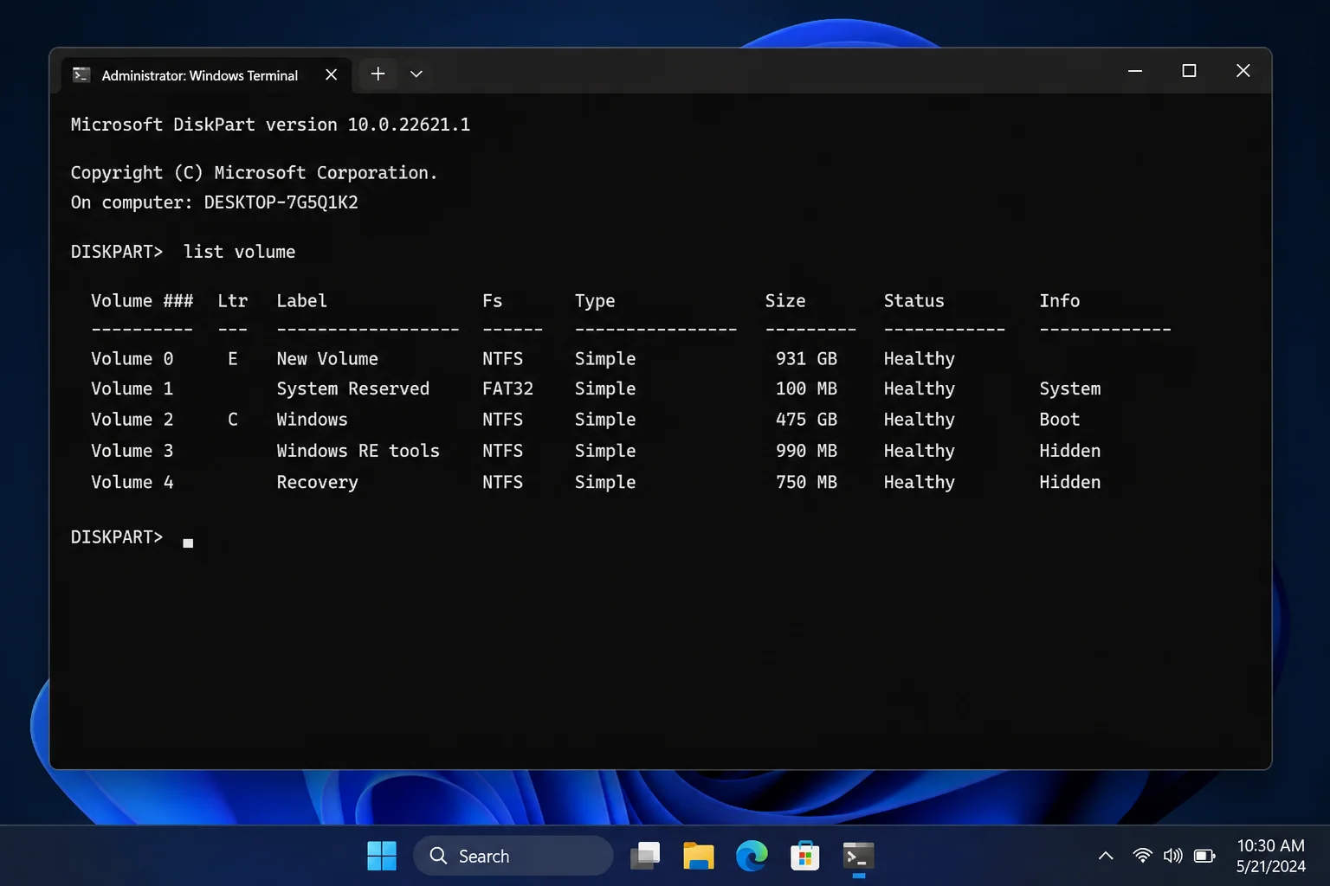Click the 'System' info cell
This screenshot has width=1330, height=886.
[x=1069, y=388]
